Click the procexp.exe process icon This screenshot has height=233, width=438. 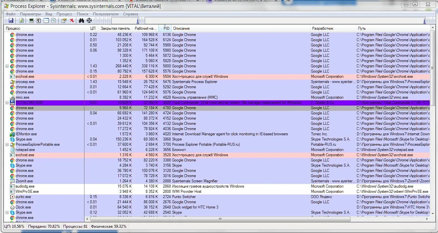[12, 82]
